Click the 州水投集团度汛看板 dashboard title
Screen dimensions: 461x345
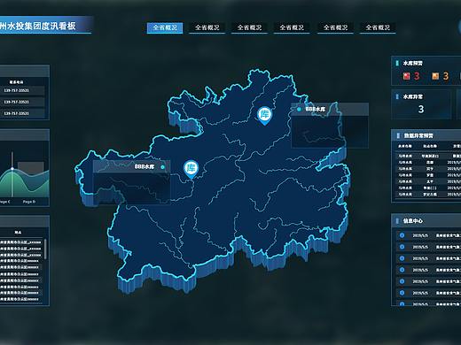tap(38, 26)
